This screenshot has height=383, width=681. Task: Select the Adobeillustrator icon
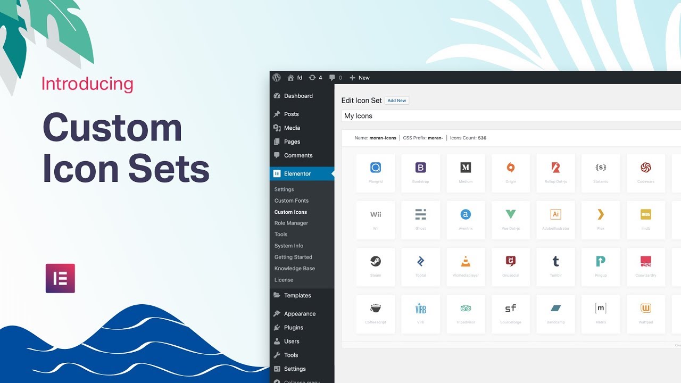555,220
